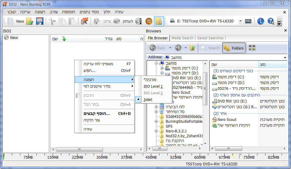Click the choose recorder icon

pyautogui.click(x=248, y=21)
